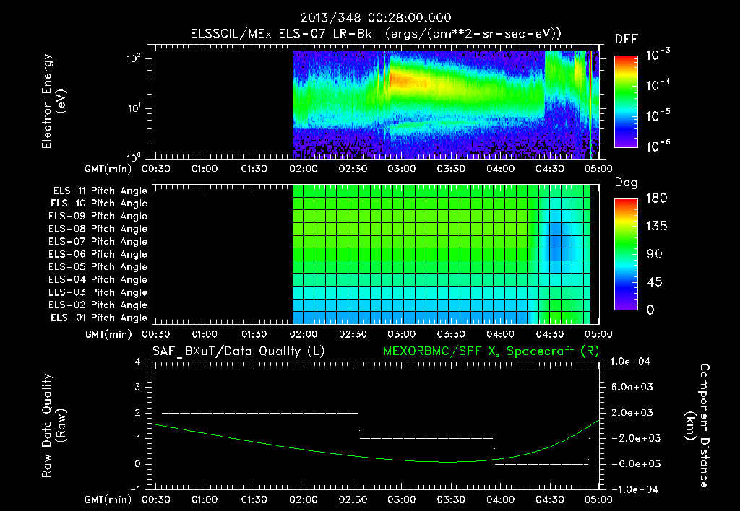Click the Deg pitch angle color bar

(626, 254)
